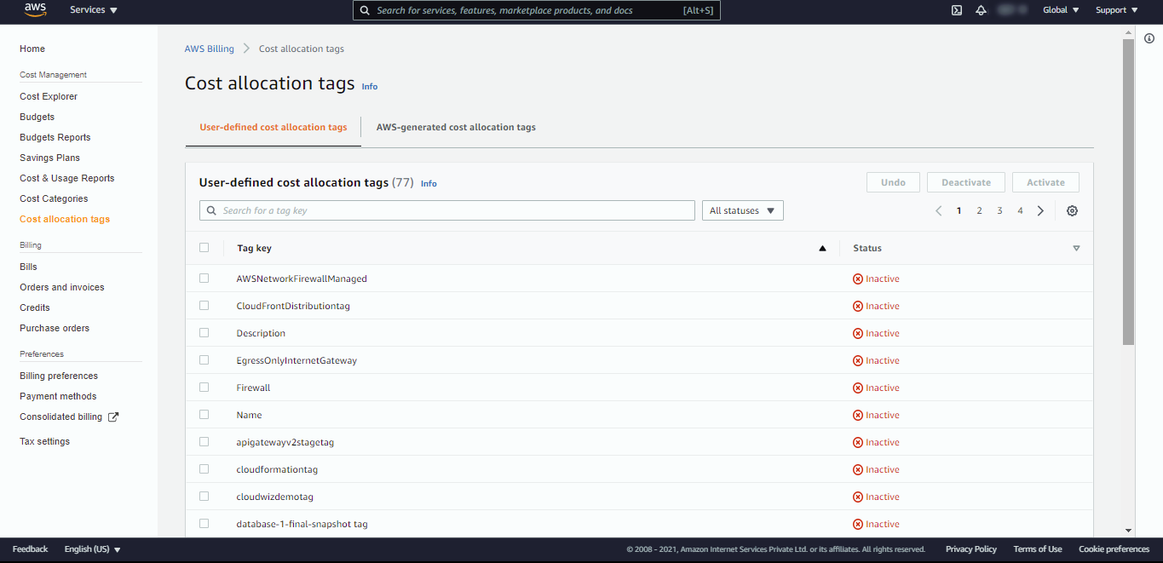The image size is (1163, 563).
Task: Check the Firewall tag checkbox
Action: 204,388
